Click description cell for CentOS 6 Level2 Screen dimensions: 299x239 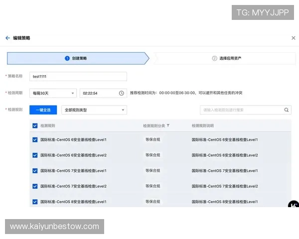coord(225,155)
